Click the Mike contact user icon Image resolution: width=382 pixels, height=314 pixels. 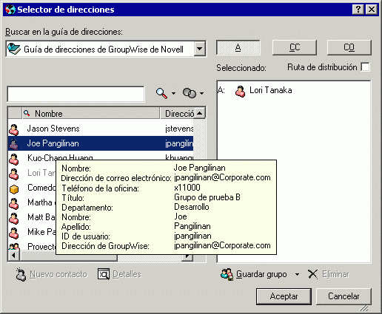pyautogui.click(x=14, y=233)
